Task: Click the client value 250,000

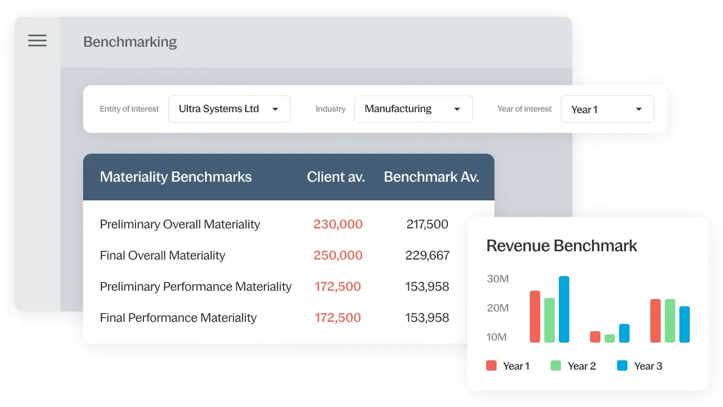Action: pos(338,255)
